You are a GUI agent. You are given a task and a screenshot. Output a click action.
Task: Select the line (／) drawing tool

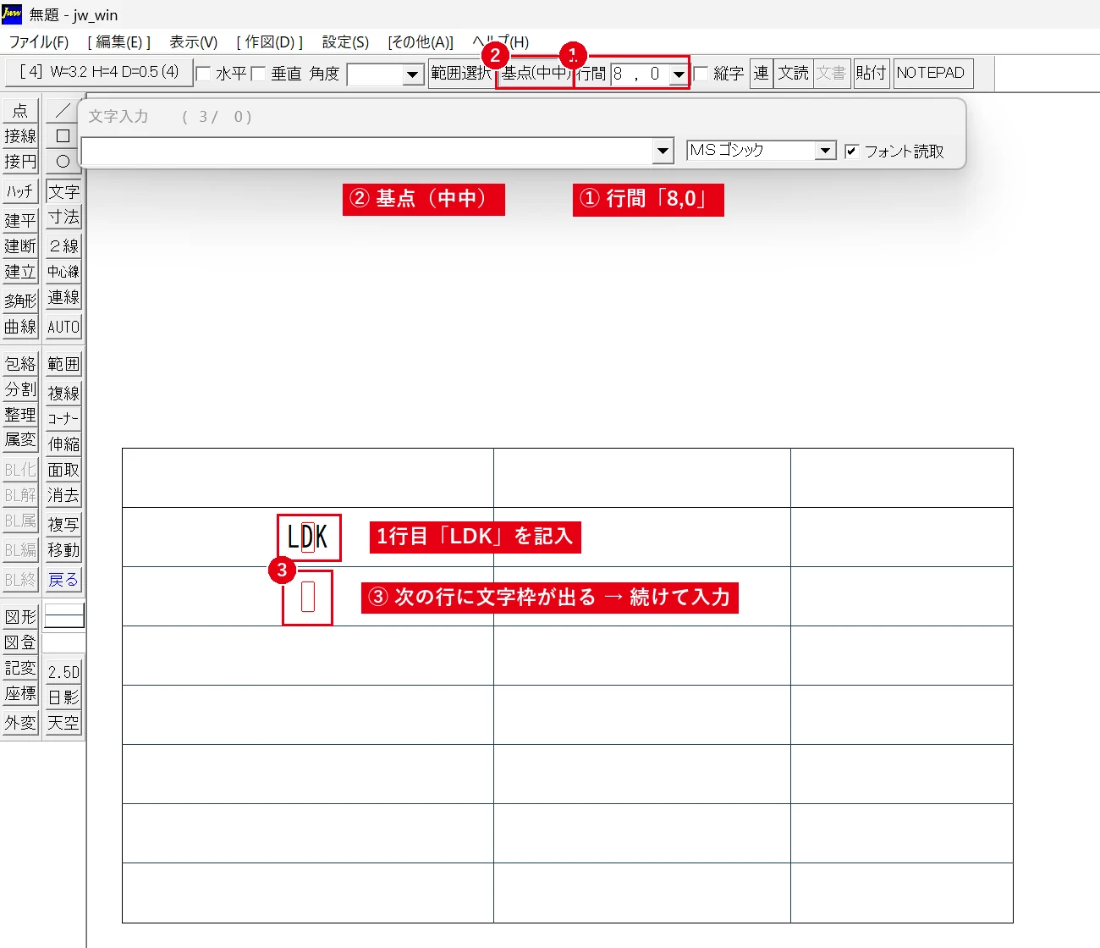tap(63, 111)
